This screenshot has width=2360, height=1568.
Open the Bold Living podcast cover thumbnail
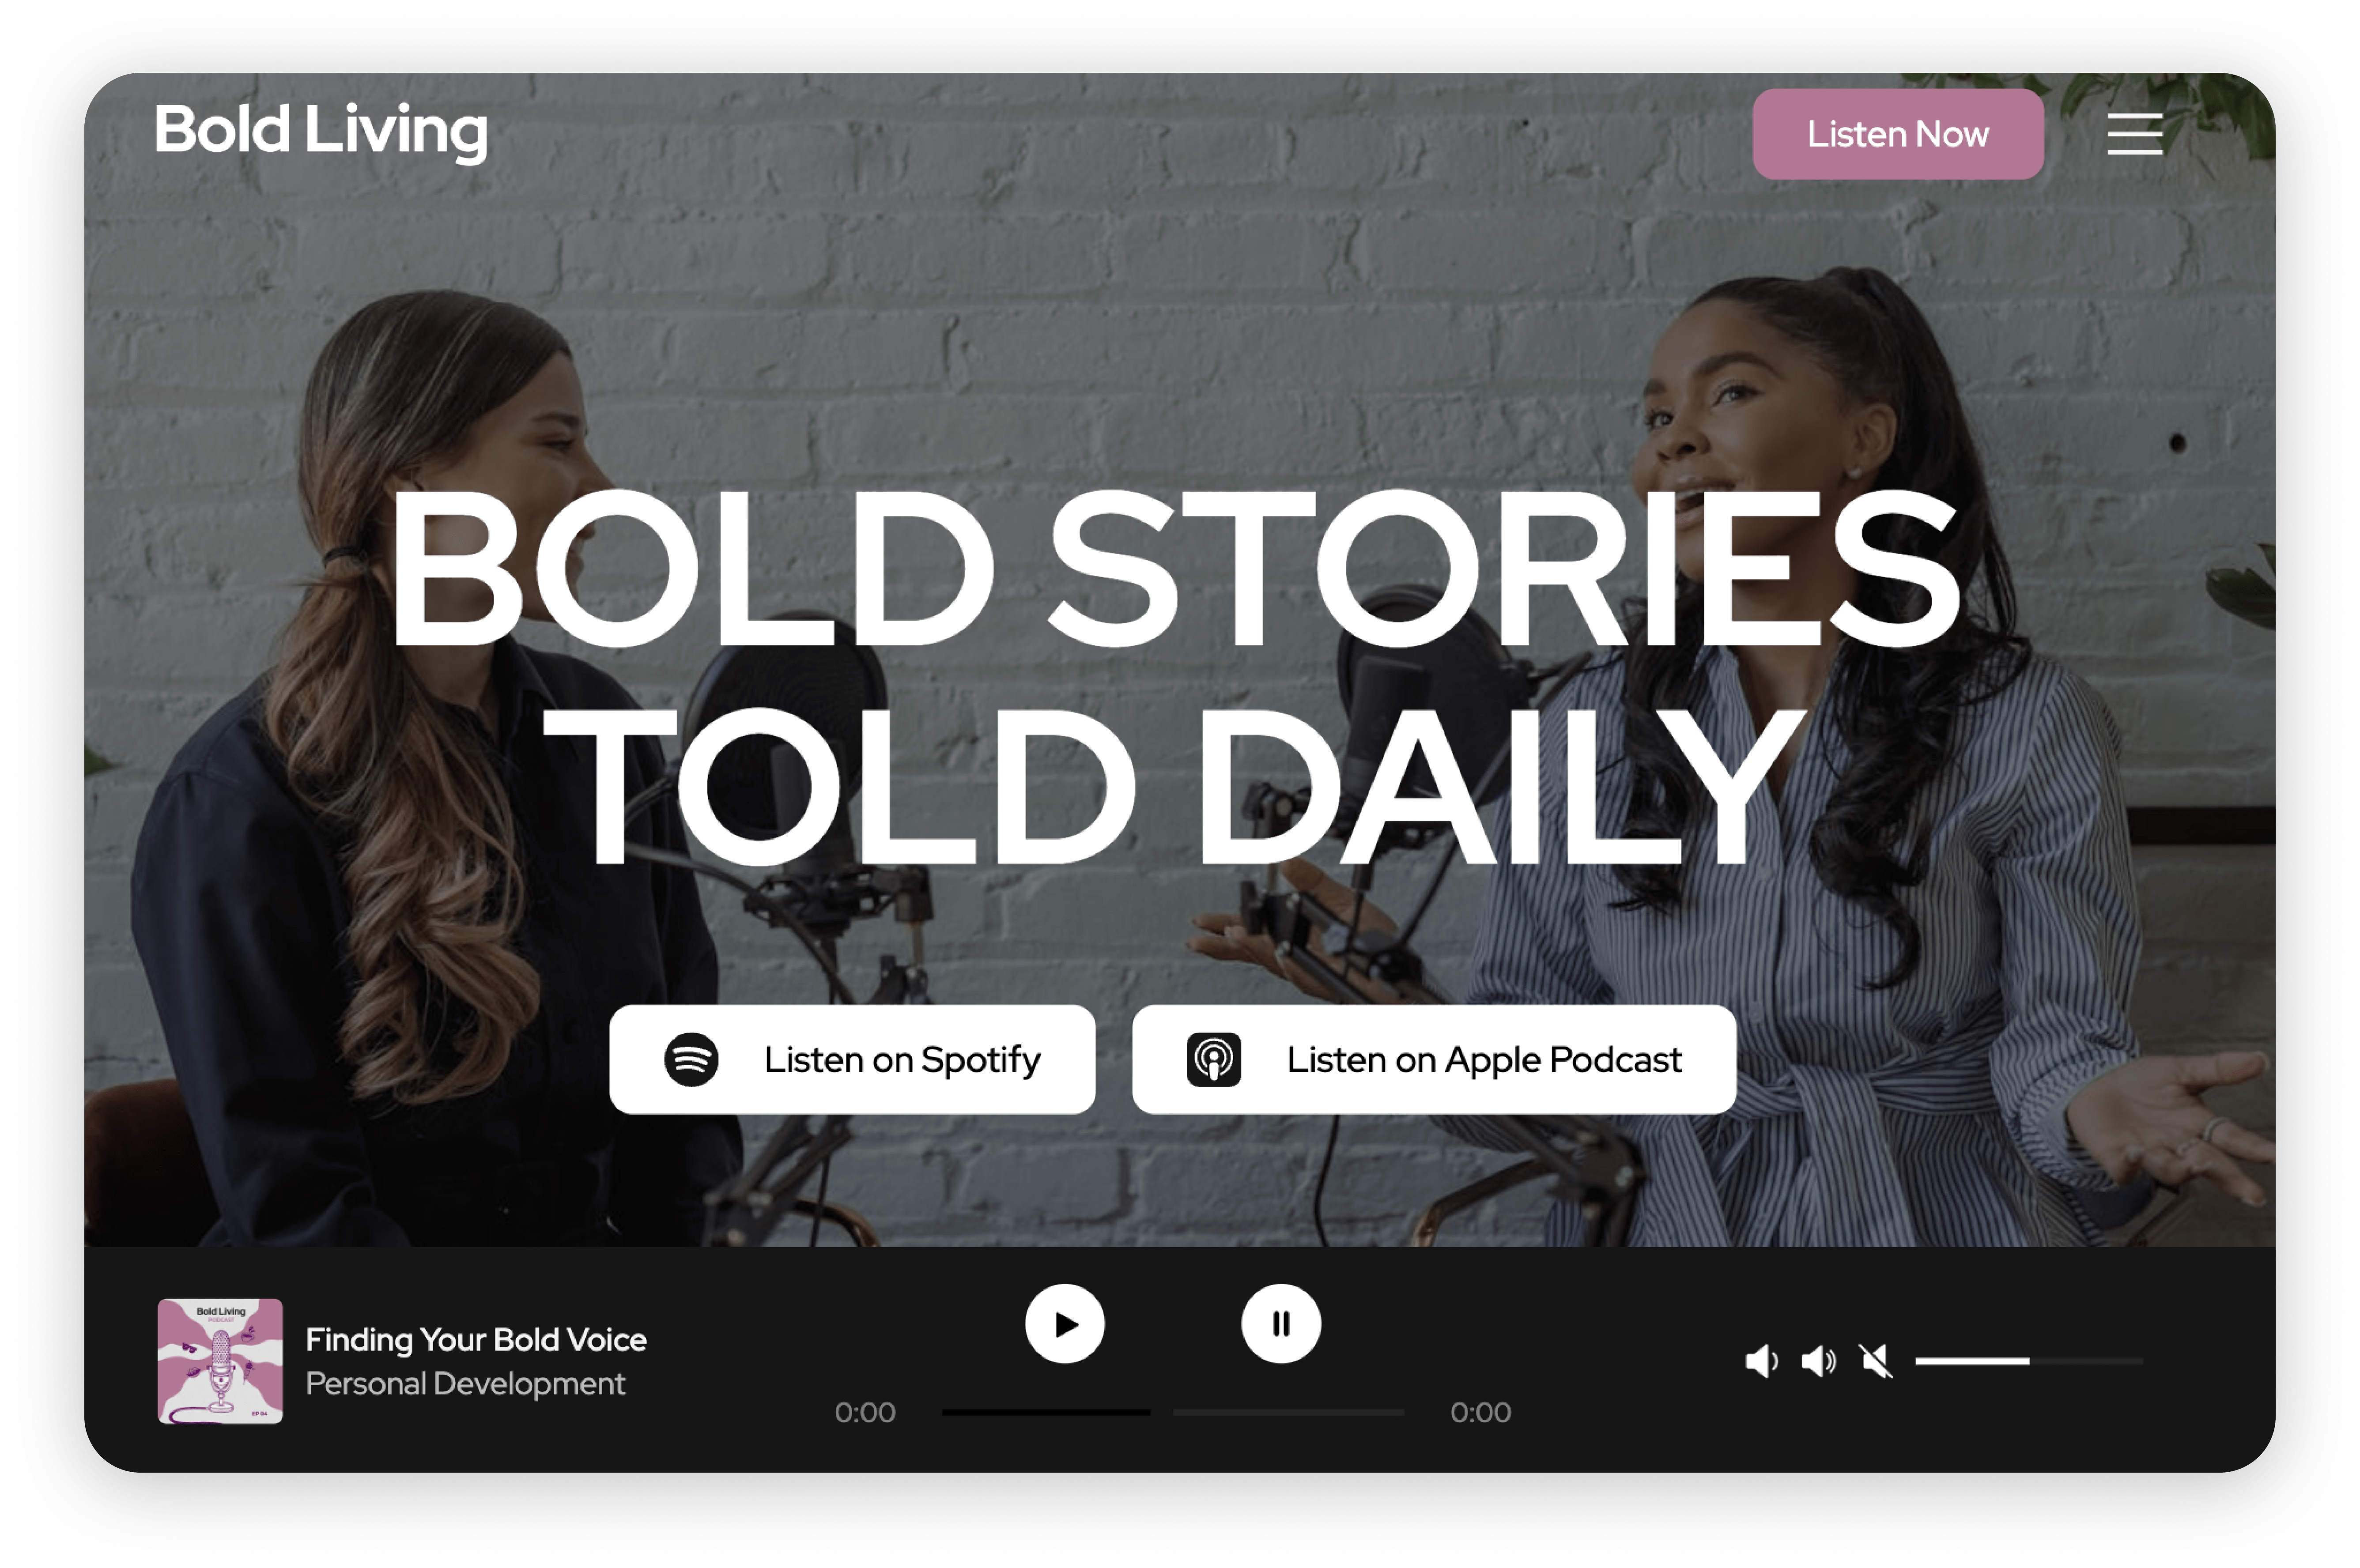(220, 1361)
